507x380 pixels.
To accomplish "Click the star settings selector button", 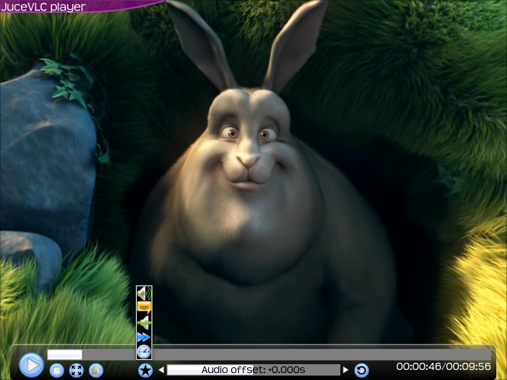I will 146,370.
